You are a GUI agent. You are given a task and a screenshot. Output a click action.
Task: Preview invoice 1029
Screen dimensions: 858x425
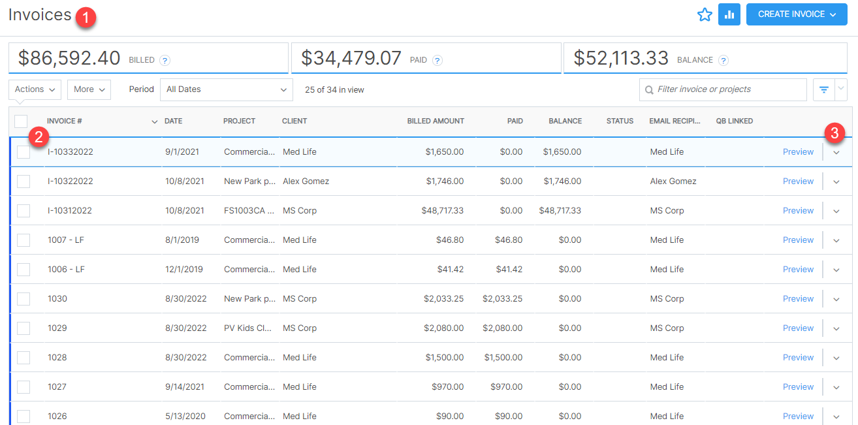[798, 328]
